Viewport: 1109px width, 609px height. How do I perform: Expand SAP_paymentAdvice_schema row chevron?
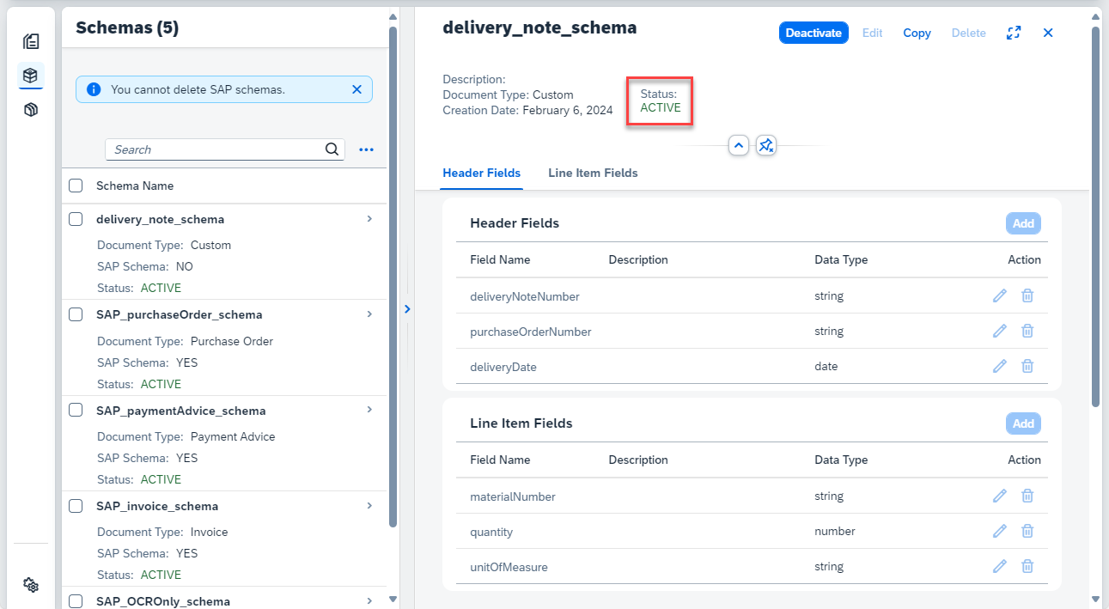369,410
